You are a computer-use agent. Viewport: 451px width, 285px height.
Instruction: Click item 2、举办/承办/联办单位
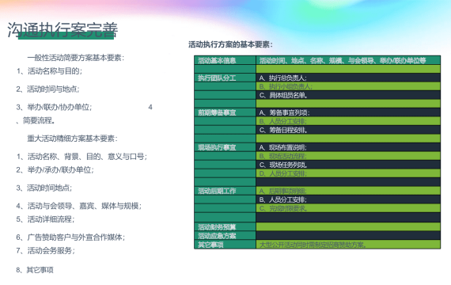[x=55, y=170]
